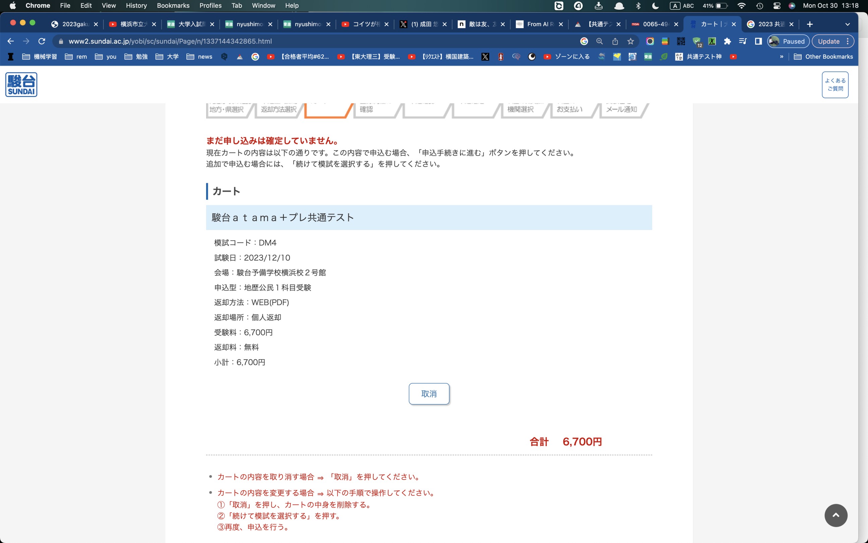Image resolution: width=868 pixels, height=543 pixels.
Task: Close the 敵は友 note tab
Action: pyautogui.click(x=503, y=24)
